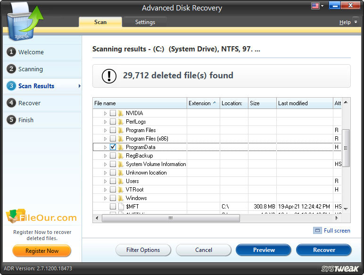Screen dimensions: 364x275
Task: Click the Windows folder icon
Action: 121,198
